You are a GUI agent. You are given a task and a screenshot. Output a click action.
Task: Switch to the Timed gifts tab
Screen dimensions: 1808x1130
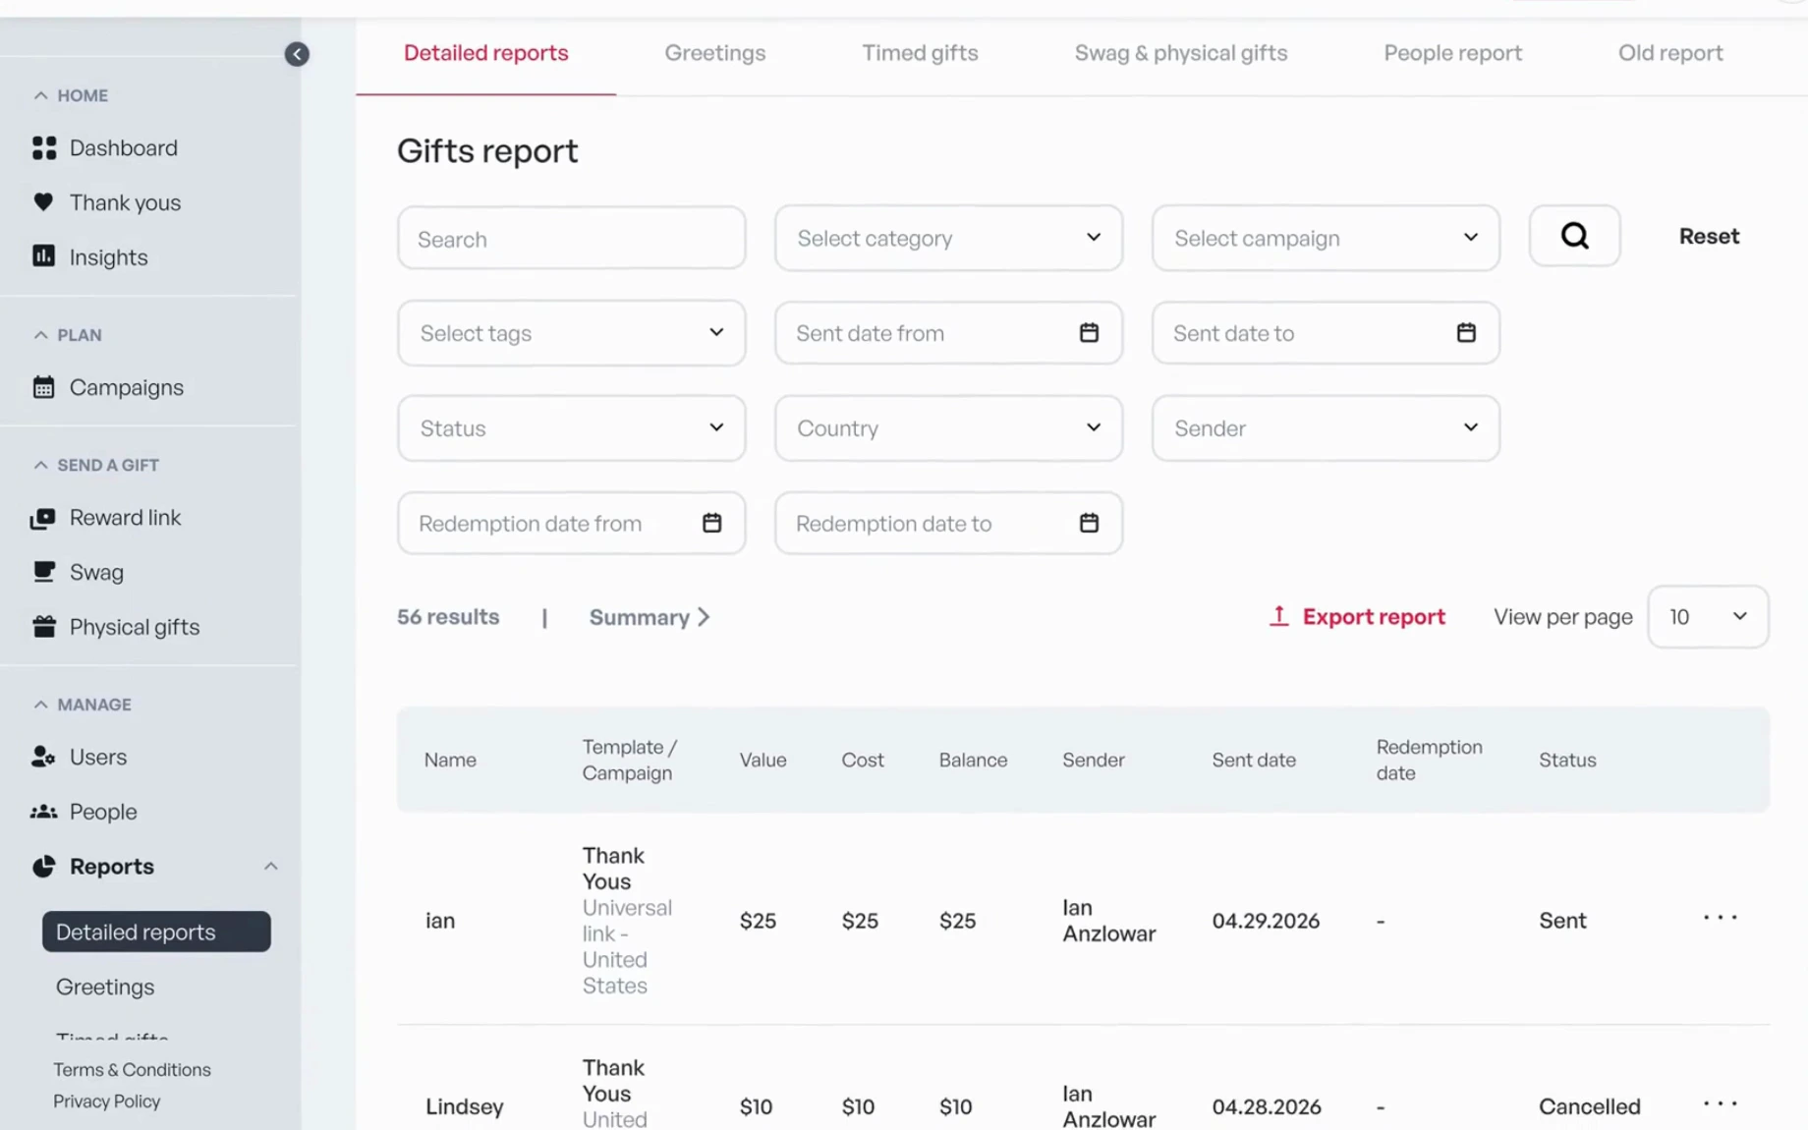pos(920,53)
